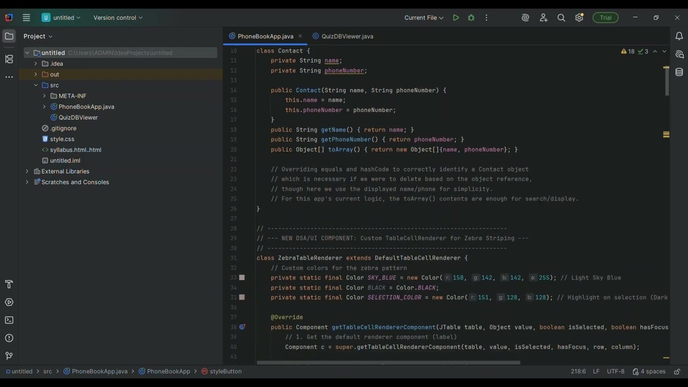This screenshot has width=688, height=387.
Task: Open the UTF-8 file encoding selector
Action: coord(615,371)
